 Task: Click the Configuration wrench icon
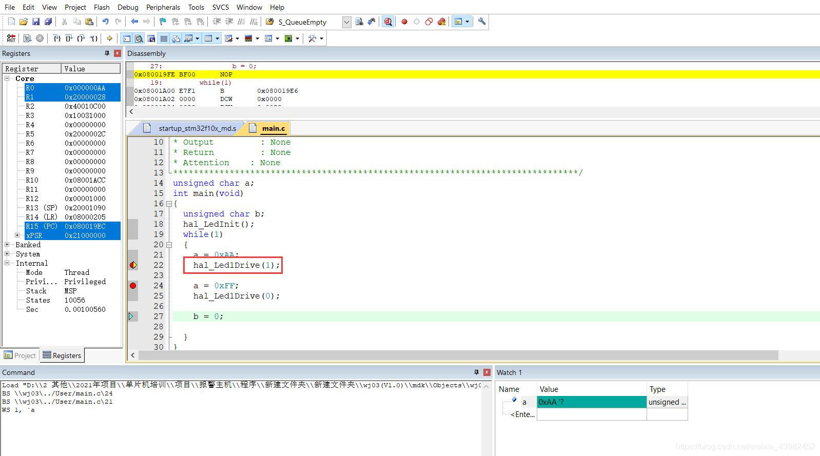pyautogui.click(x=482, y=22)
